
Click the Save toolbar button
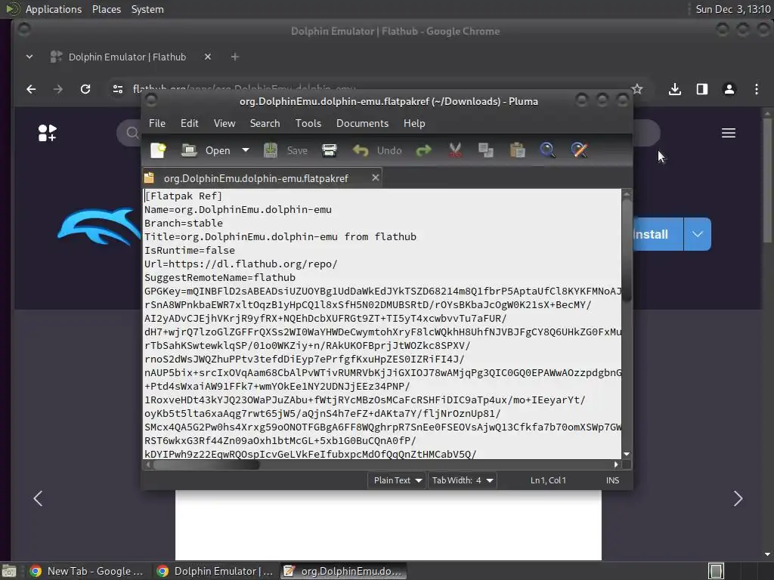pyautogui.click(x=286, y=150)
